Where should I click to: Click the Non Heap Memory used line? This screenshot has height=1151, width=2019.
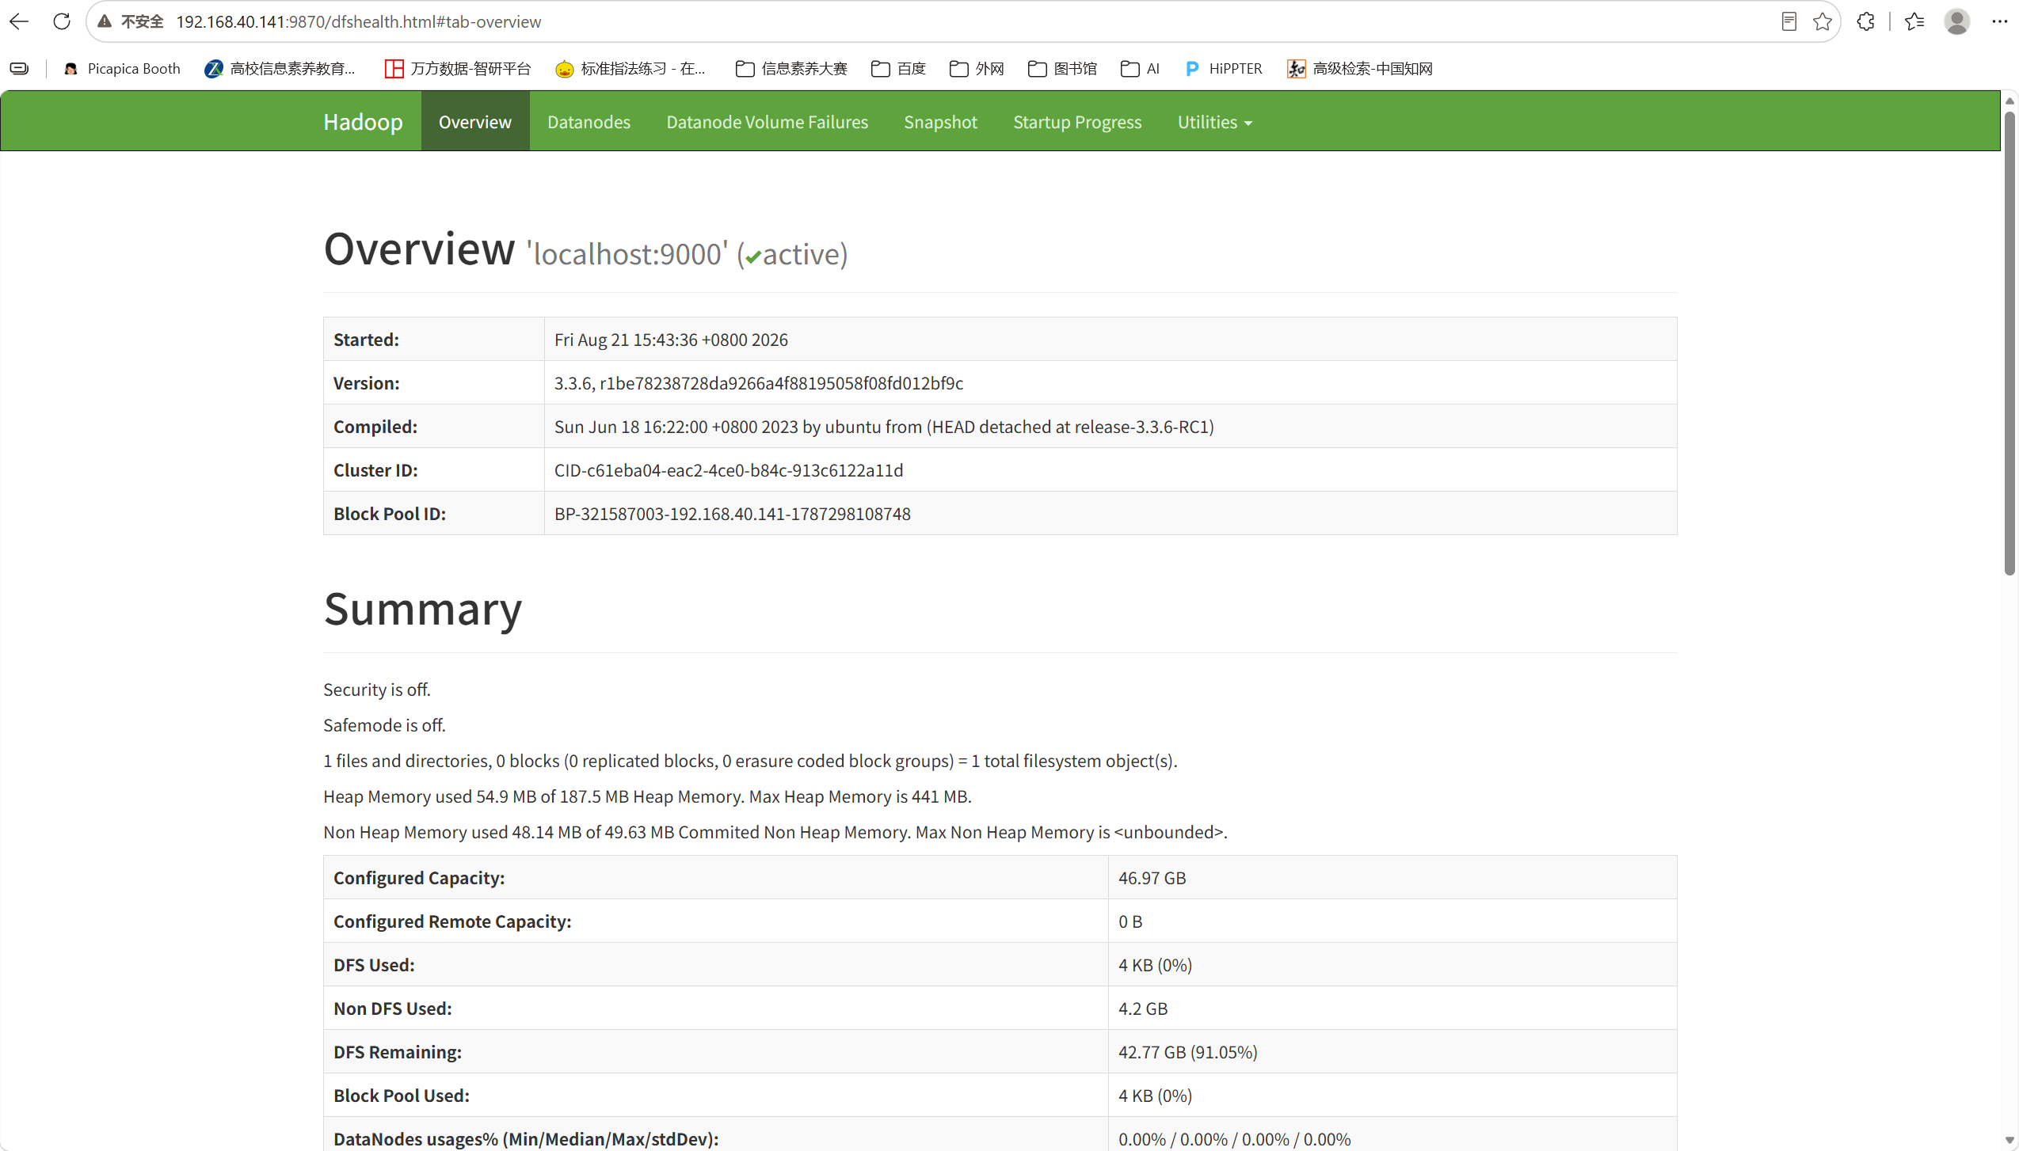[x=775, y=832]
